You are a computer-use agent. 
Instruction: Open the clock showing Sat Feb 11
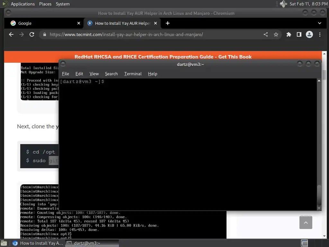click(308, 4)
